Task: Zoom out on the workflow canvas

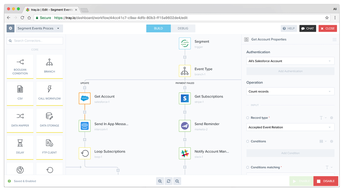Action: [177, 181]
